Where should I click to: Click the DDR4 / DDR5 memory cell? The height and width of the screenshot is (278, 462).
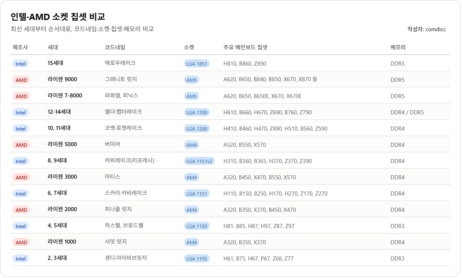click(x=407, y=112)
